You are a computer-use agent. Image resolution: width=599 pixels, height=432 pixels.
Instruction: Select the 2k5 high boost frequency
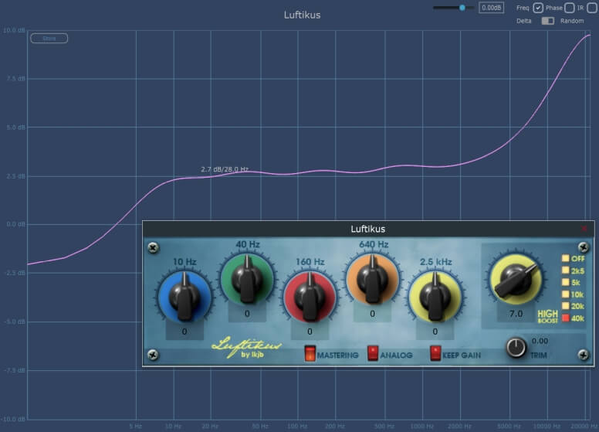[x=565, y=270]
